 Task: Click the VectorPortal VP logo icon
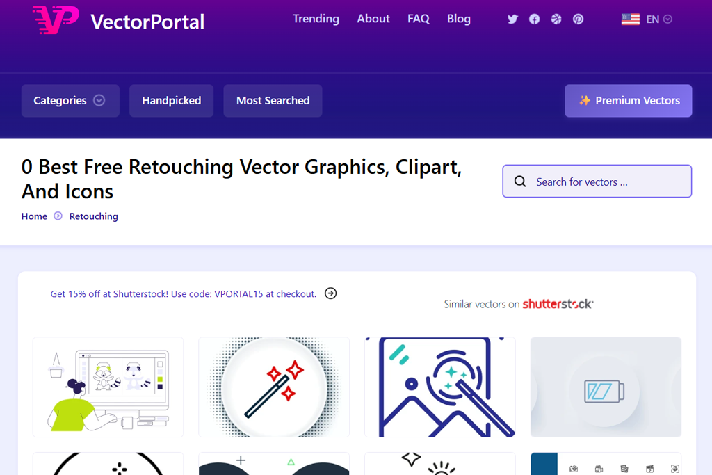coord(56,20)
